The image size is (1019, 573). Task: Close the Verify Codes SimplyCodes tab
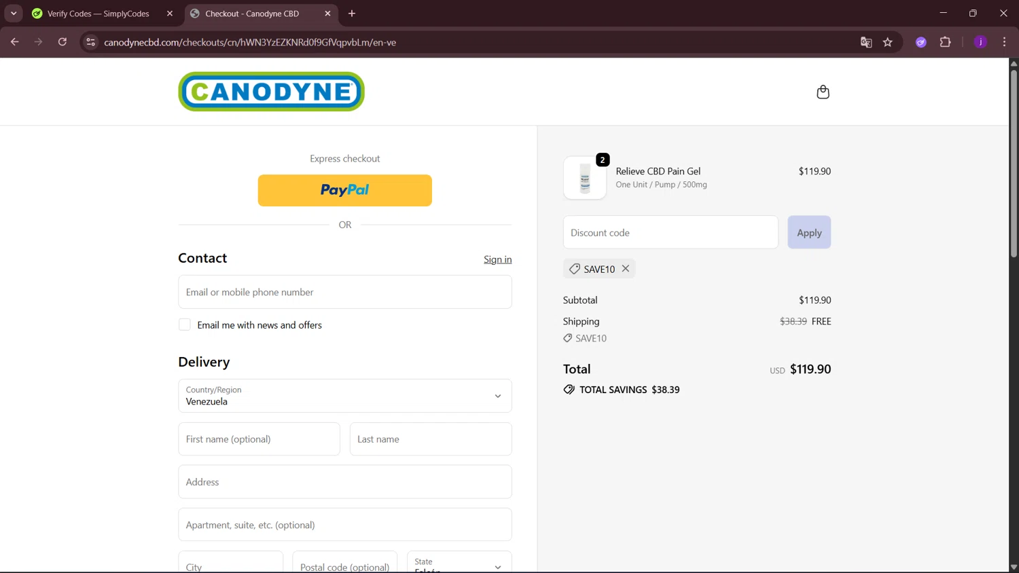(170, 14)
